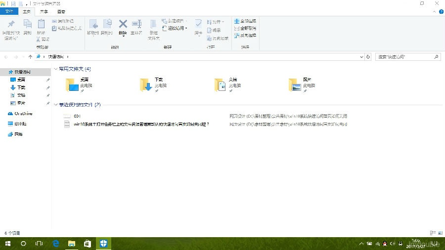This screenshot has width=445, height=250.
Task: Click Select none (全部取消)
Action: pos(245,28)
